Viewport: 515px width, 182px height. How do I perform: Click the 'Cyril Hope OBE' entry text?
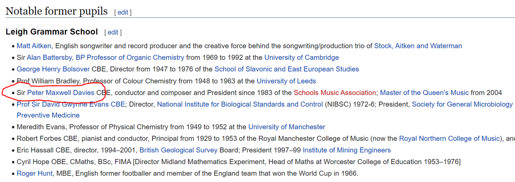[x=43, y=162]
